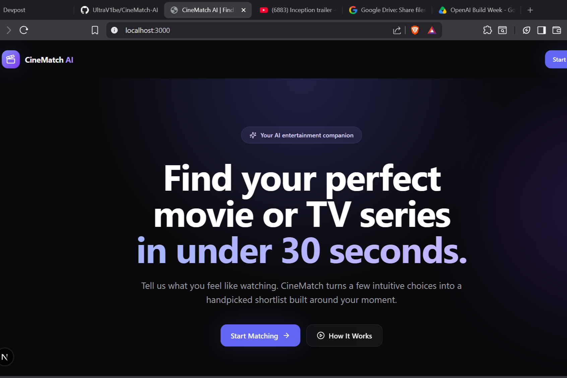The width and height of the screenshot is (567, 378).
Task: Click the Brave Rewards triangle icon
Action: pyautogui.click(x=432, y=30)
